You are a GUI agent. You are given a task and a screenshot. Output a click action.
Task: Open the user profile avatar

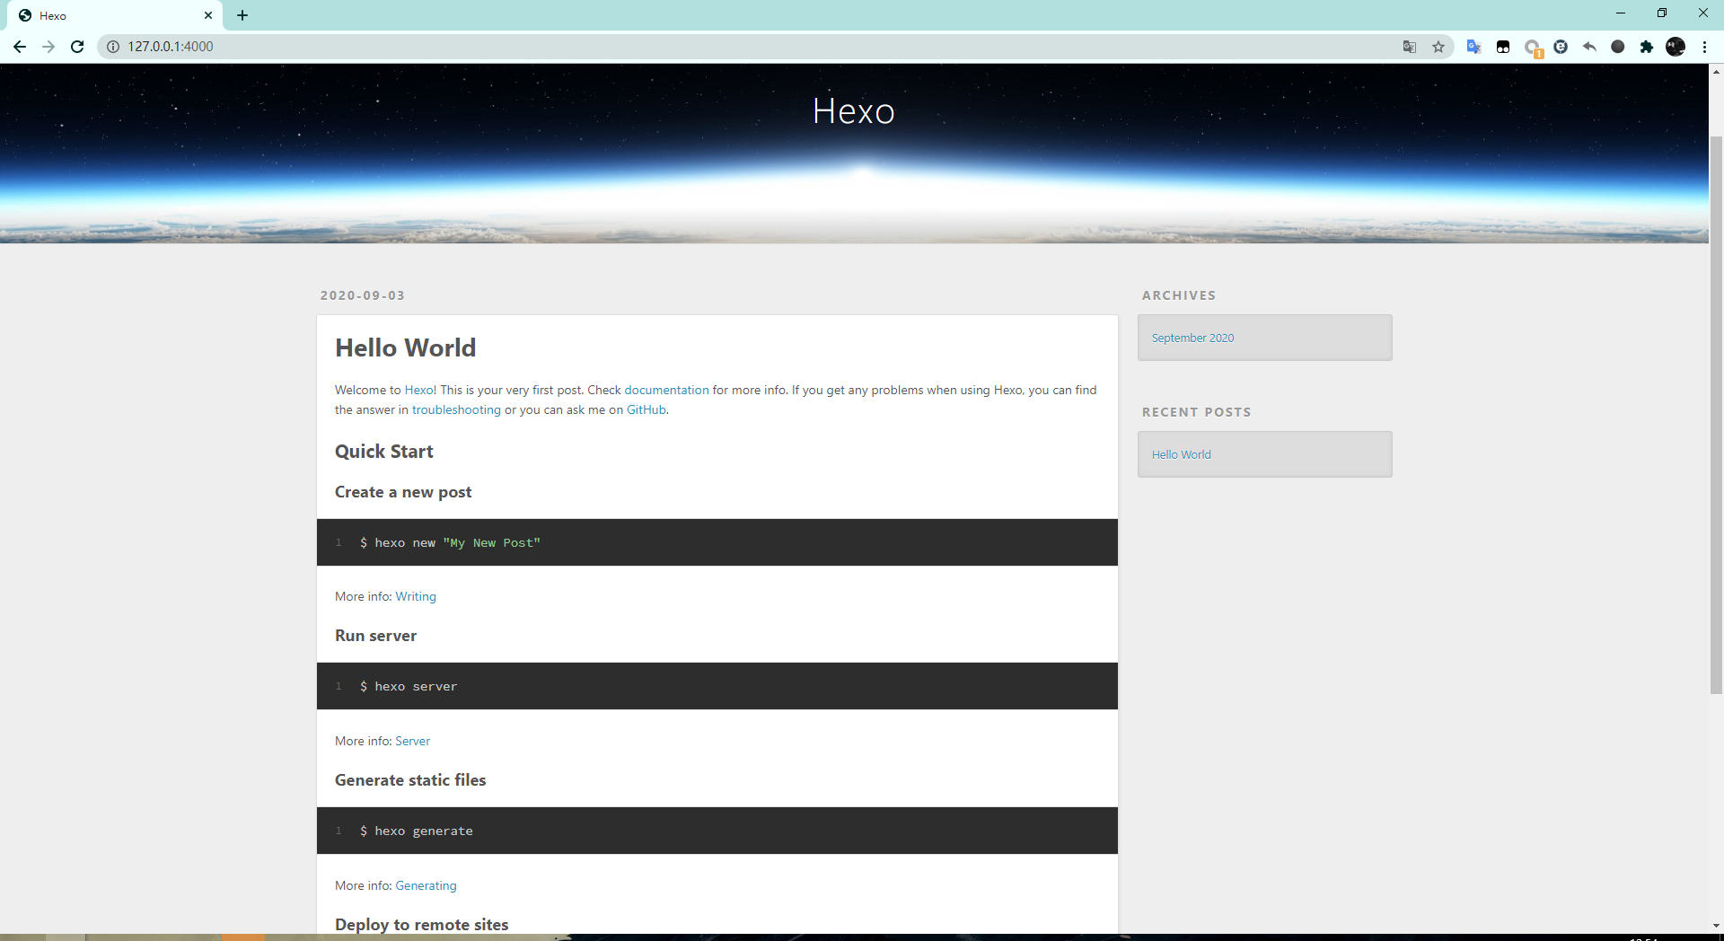pos(1676,47)
